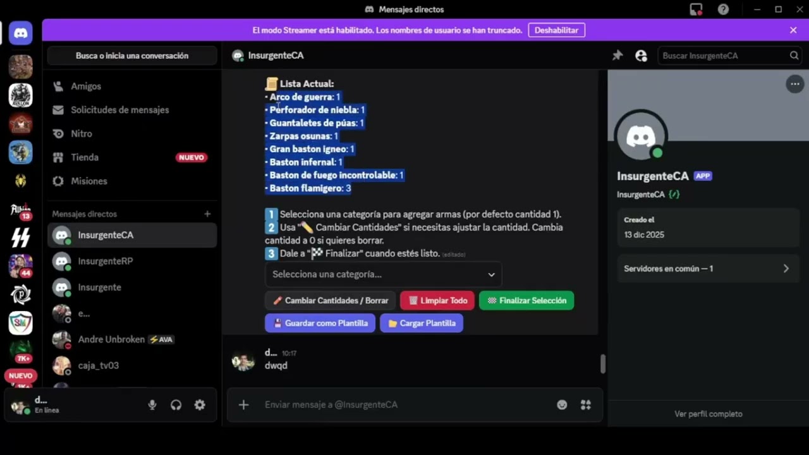This screenshot has width=809, height=455.
Task: Click Deshabilitar streamer mode button
Action: pos(556,30)
